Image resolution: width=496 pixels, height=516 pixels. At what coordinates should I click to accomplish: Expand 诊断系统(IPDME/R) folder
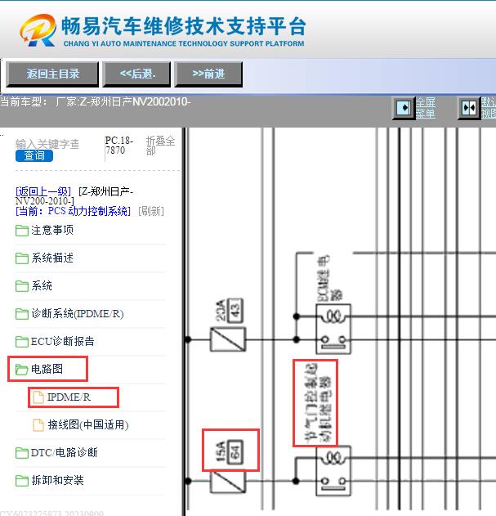coord(78,313)
